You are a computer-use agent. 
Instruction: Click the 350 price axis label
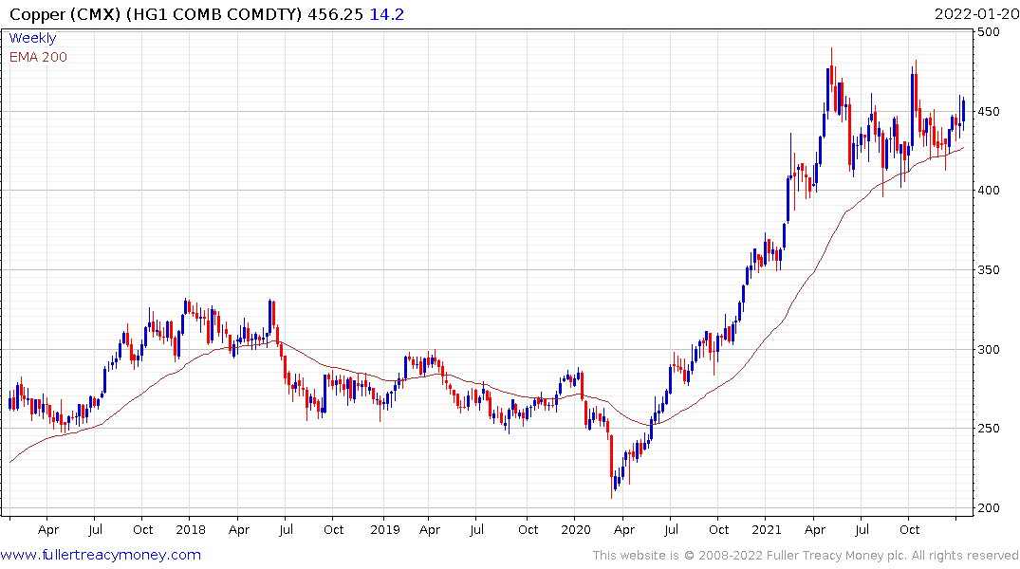pyautogui.click(x=989, y=270)
